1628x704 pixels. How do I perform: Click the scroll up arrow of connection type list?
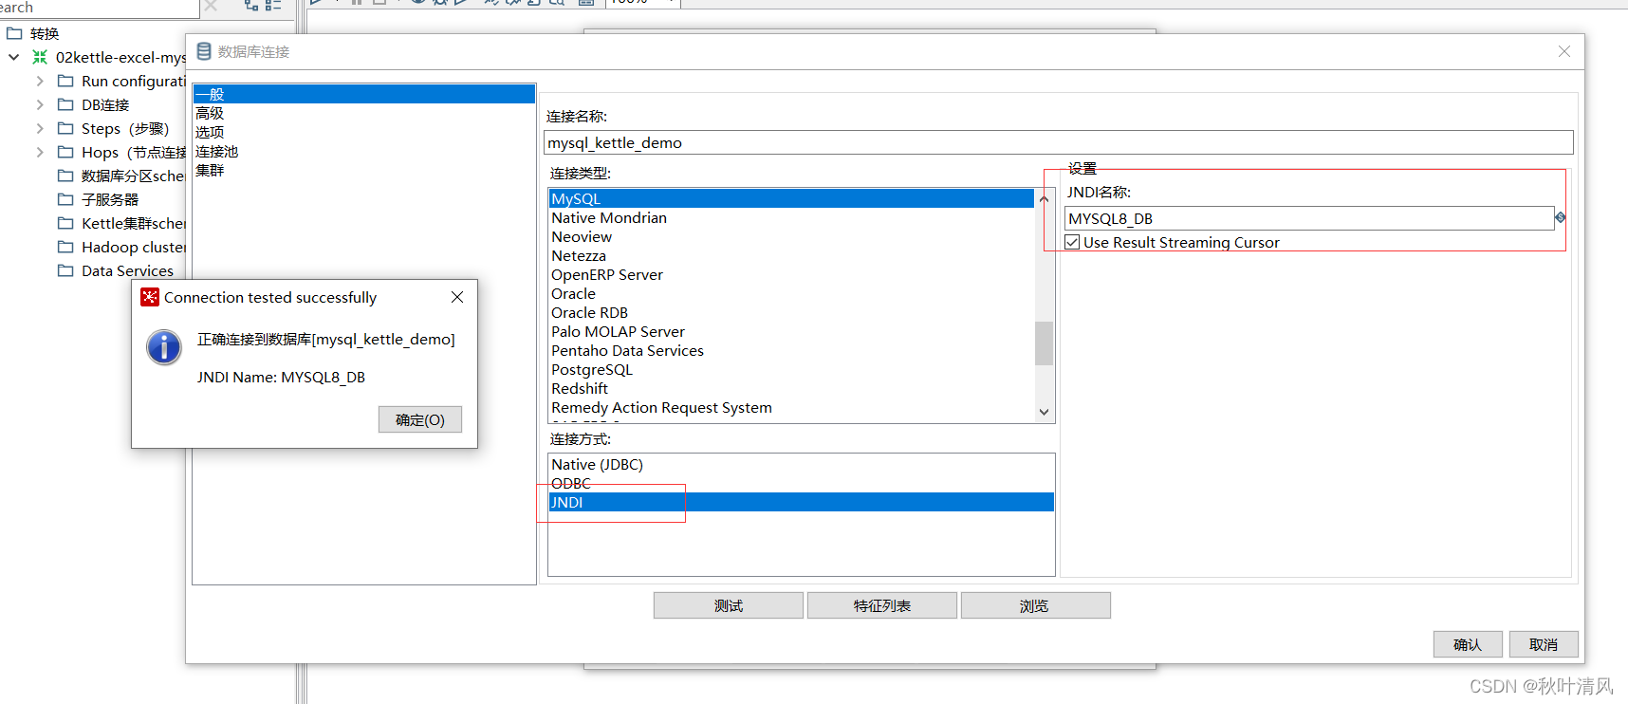coord(1044,198)
